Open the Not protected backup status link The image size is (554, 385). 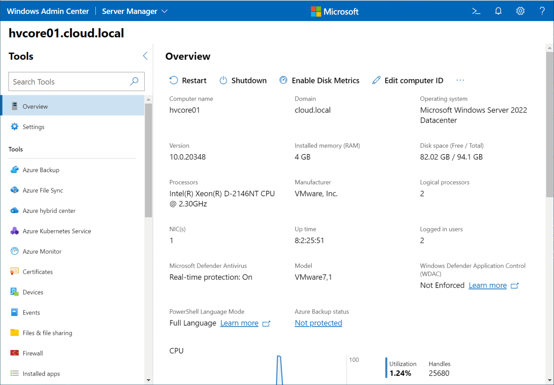(x=318, y=323)
